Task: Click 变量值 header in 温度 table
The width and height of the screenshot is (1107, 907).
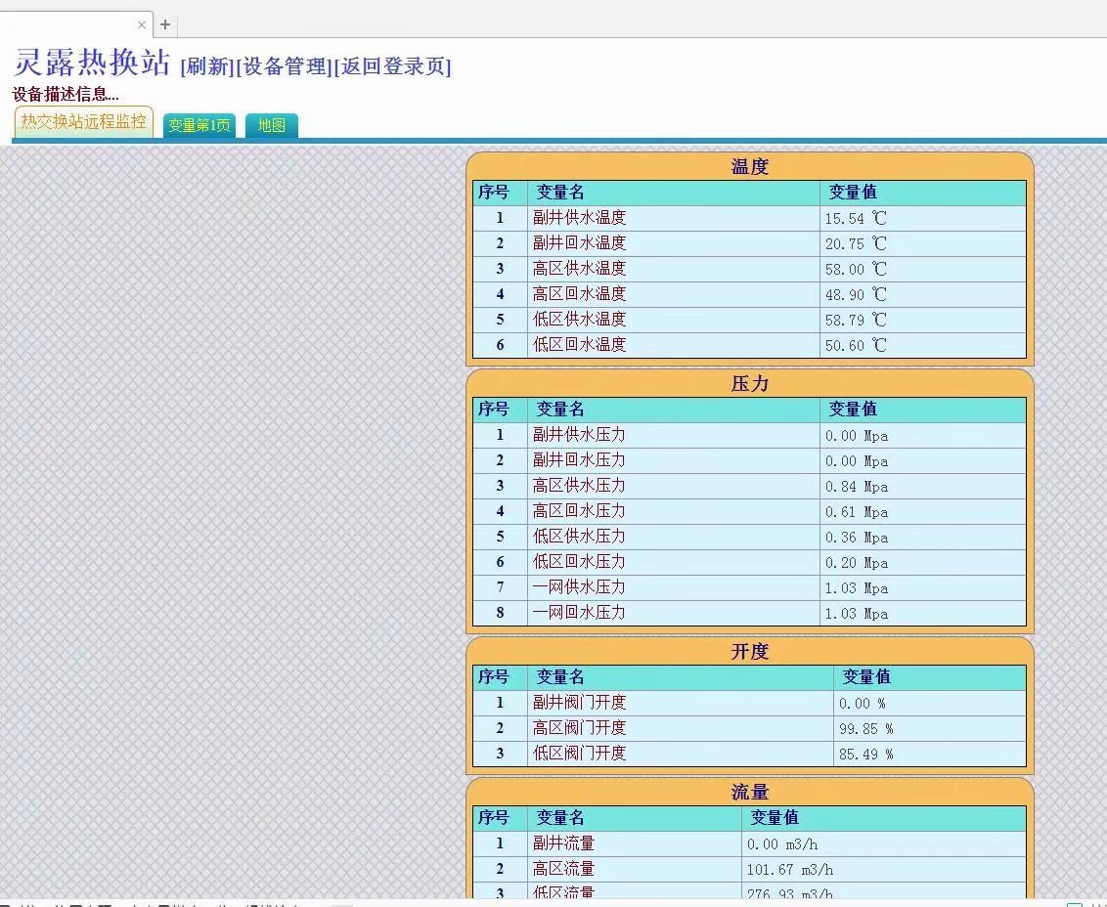Action: click(x=853, y=193)
